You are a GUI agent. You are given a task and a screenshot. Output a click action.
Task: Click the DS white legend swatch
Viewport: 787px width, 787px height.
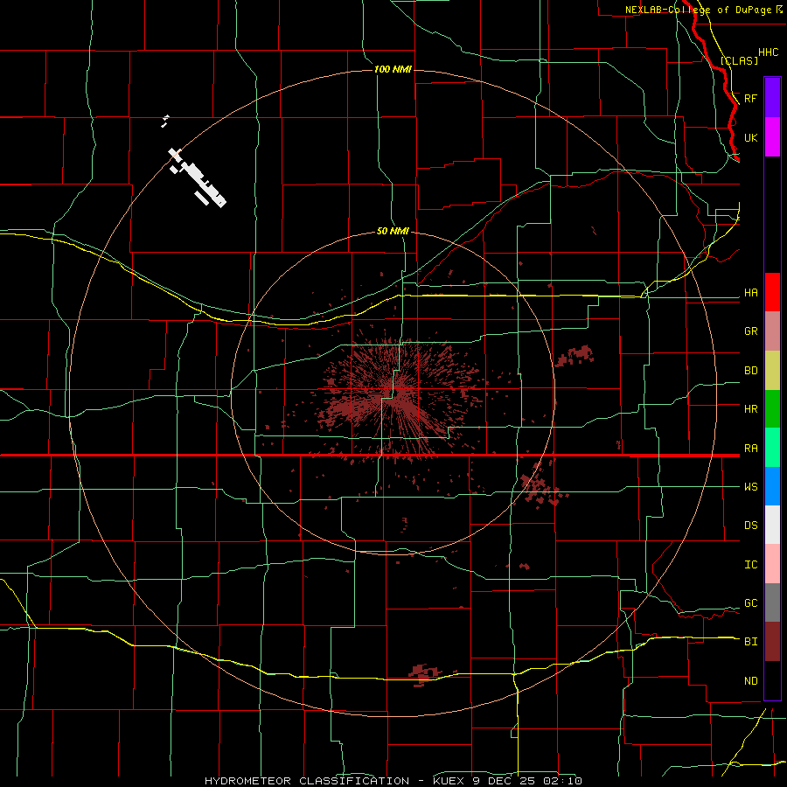[x=772, y=525]
